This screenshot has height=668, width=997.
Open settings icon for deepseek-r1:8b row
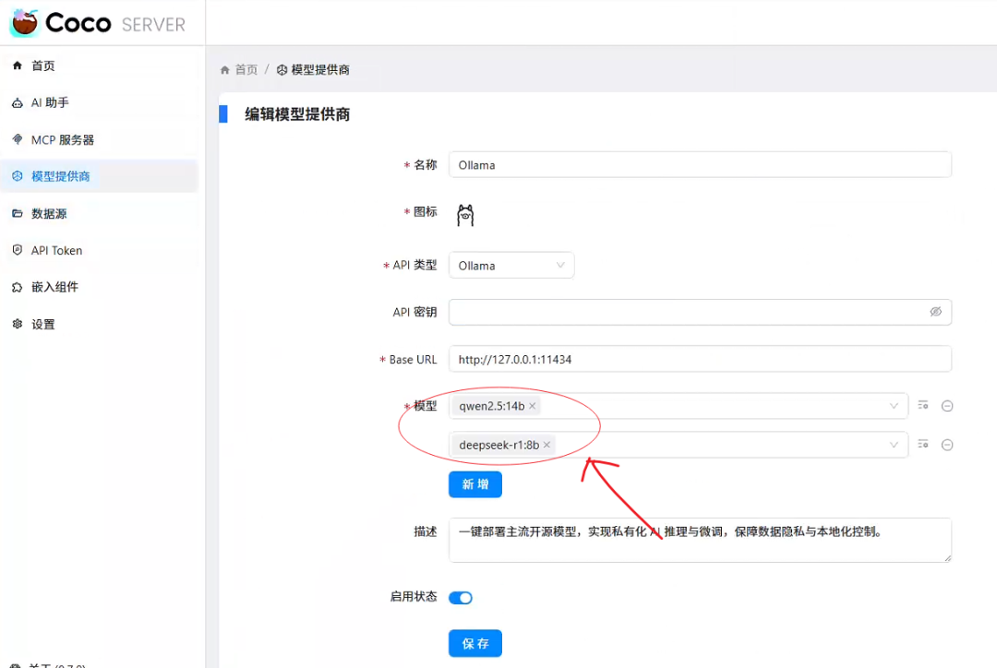pos(923,444)
